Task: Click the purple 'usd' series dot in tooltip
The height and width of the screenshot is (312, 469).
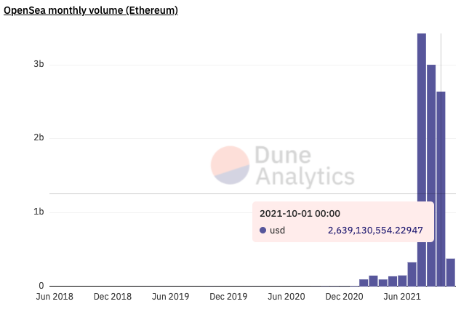Action: (x=263, y=231)
